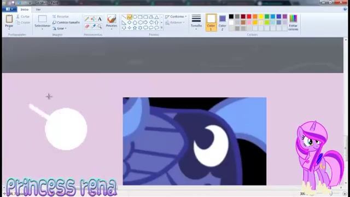Choose the Down arrow shape

pyautogui.click(x=124, y=28)
